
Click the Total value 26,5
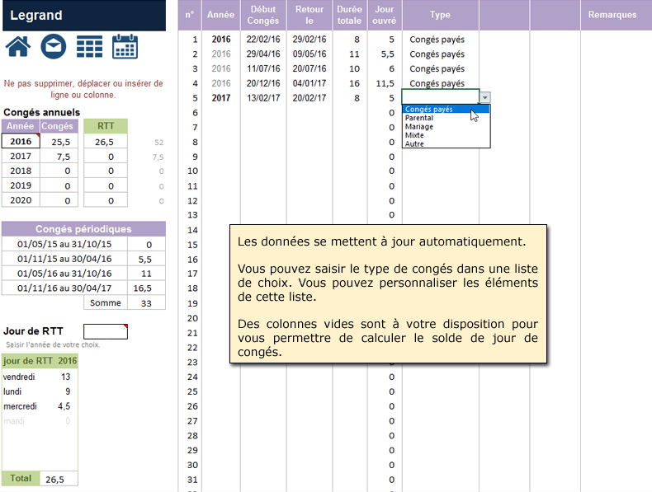[59, 479]
